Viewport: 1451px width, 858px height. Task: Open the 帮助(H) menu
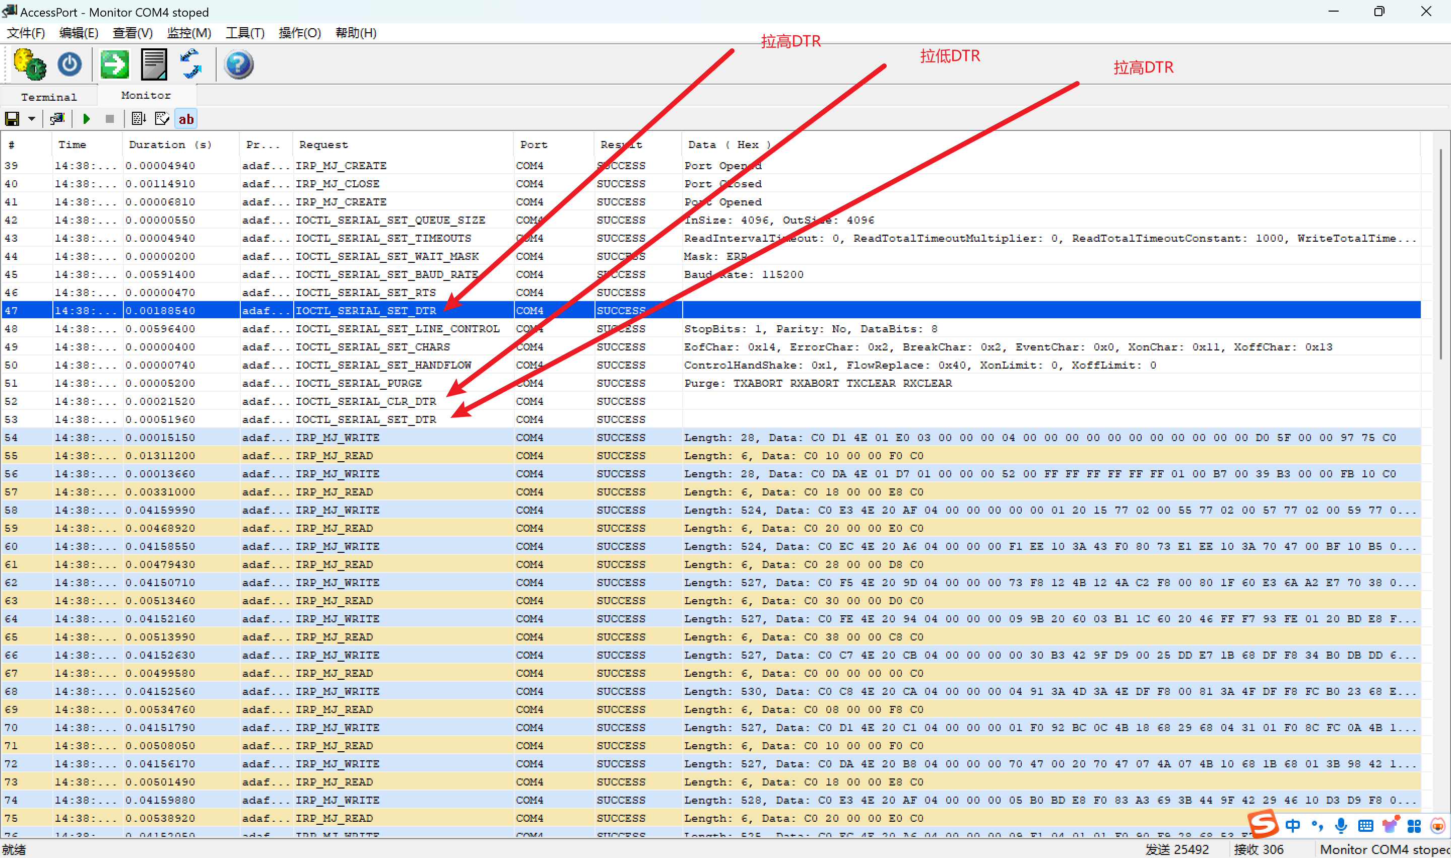(356, 33)
